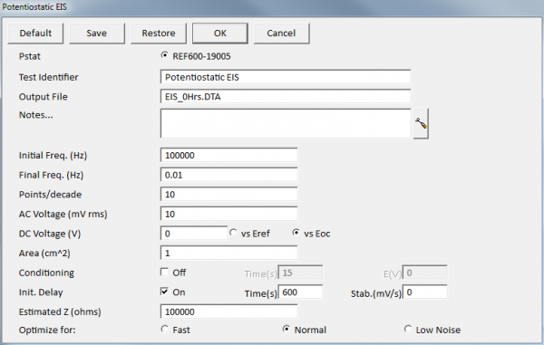Optimize for Normal
This screenshot has width=544, height=345.
(287, 329)
